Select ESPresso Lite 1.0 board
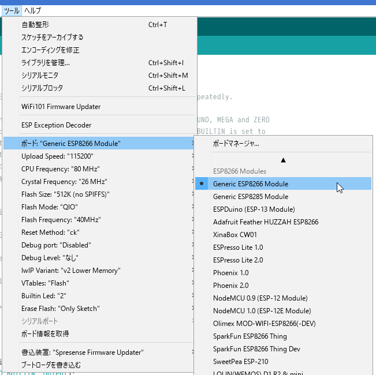The width and height of the screenshot is (376, 375). (x=283, y=247)
